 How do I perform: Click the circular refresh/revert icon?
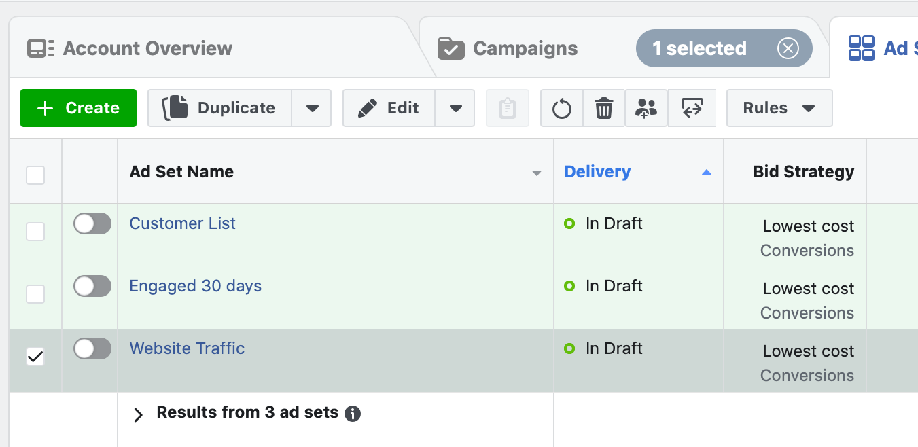pyautogui.click(x=562, y=108)
